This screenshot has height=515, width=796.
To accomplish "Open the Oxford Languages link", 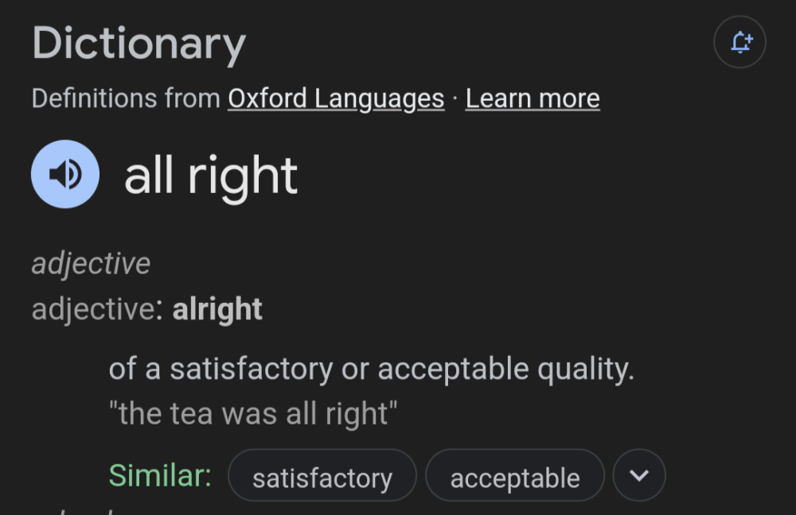I will click(x=336, y=99).
